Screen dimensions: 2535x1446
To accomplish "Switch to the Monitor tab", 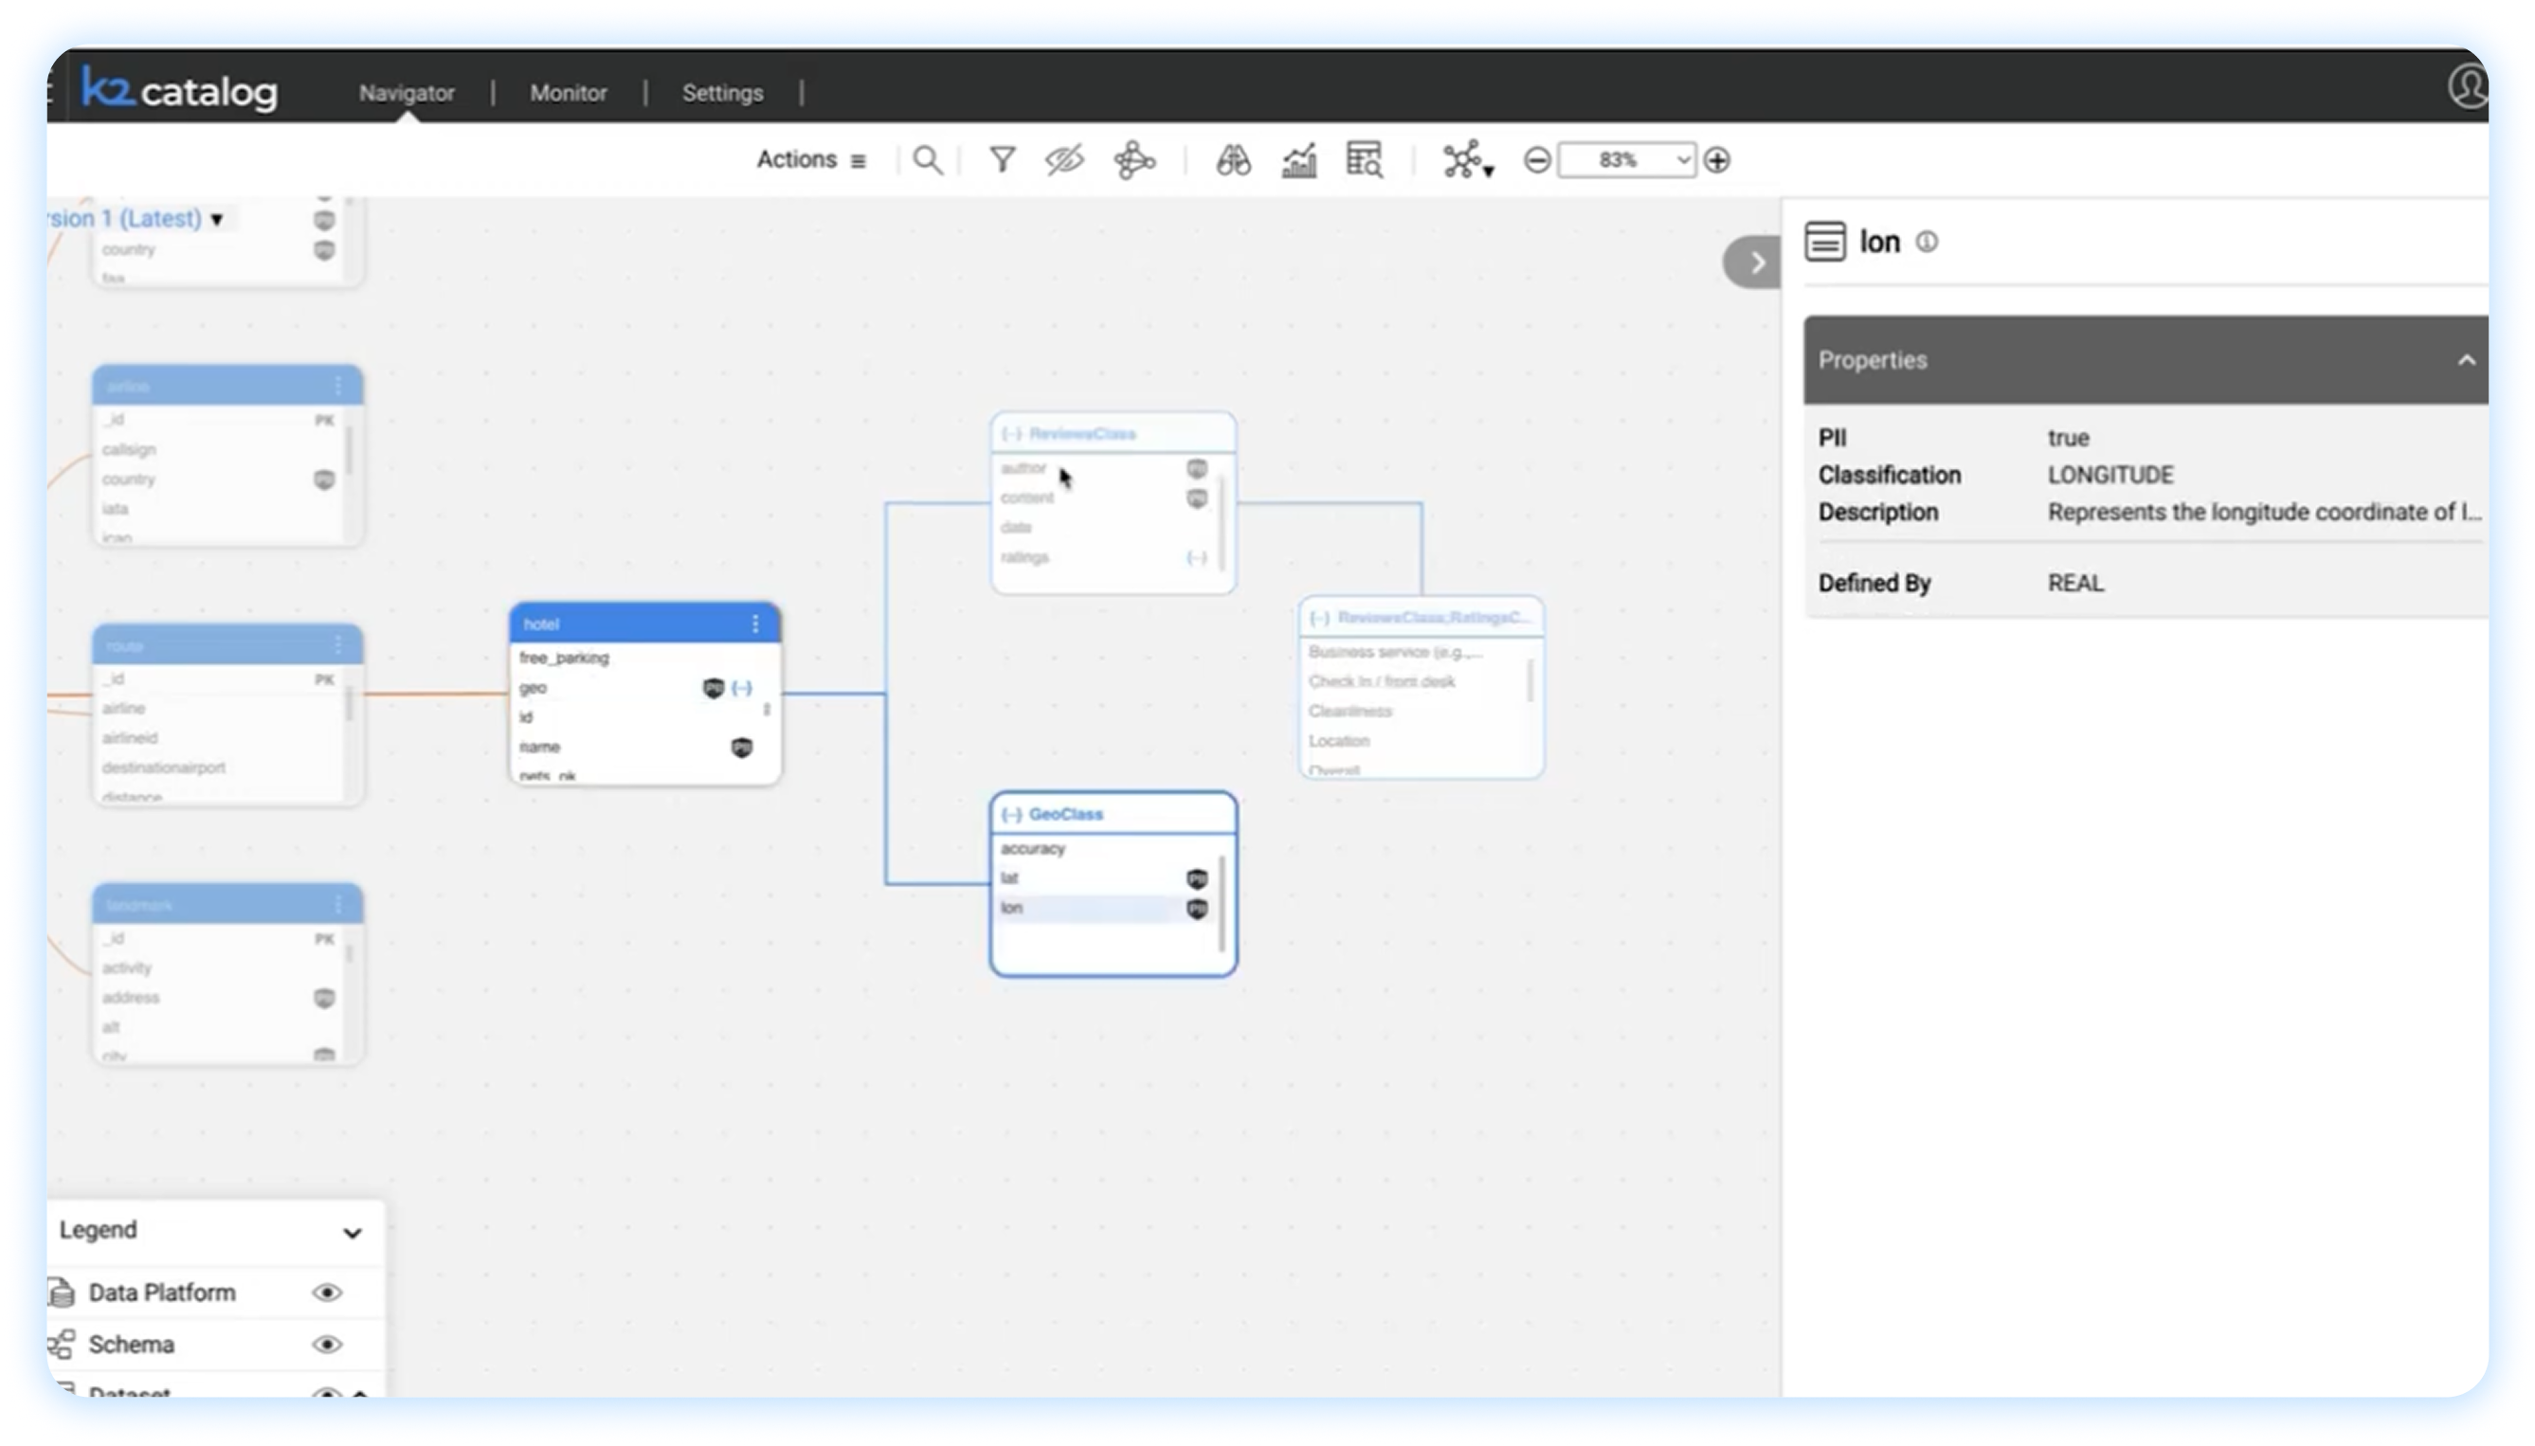I will (x=568, y=92).
